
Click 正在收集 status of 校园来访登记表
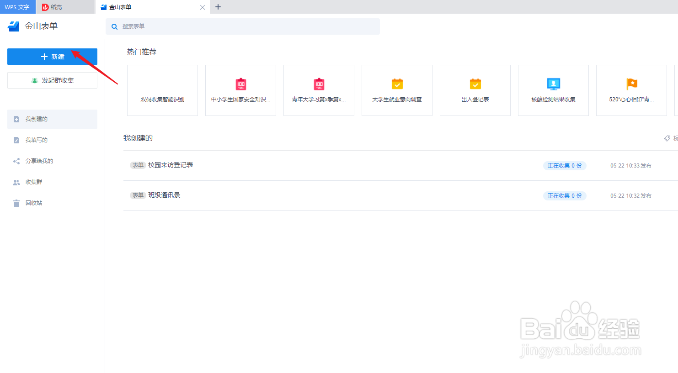[x=565, y=166]
